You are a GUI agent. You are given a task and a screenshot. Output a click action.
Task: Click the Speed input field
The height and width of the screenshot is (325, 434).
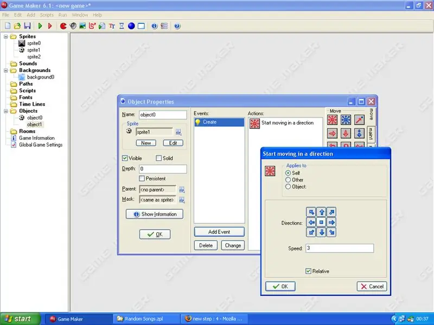point(340,248)
